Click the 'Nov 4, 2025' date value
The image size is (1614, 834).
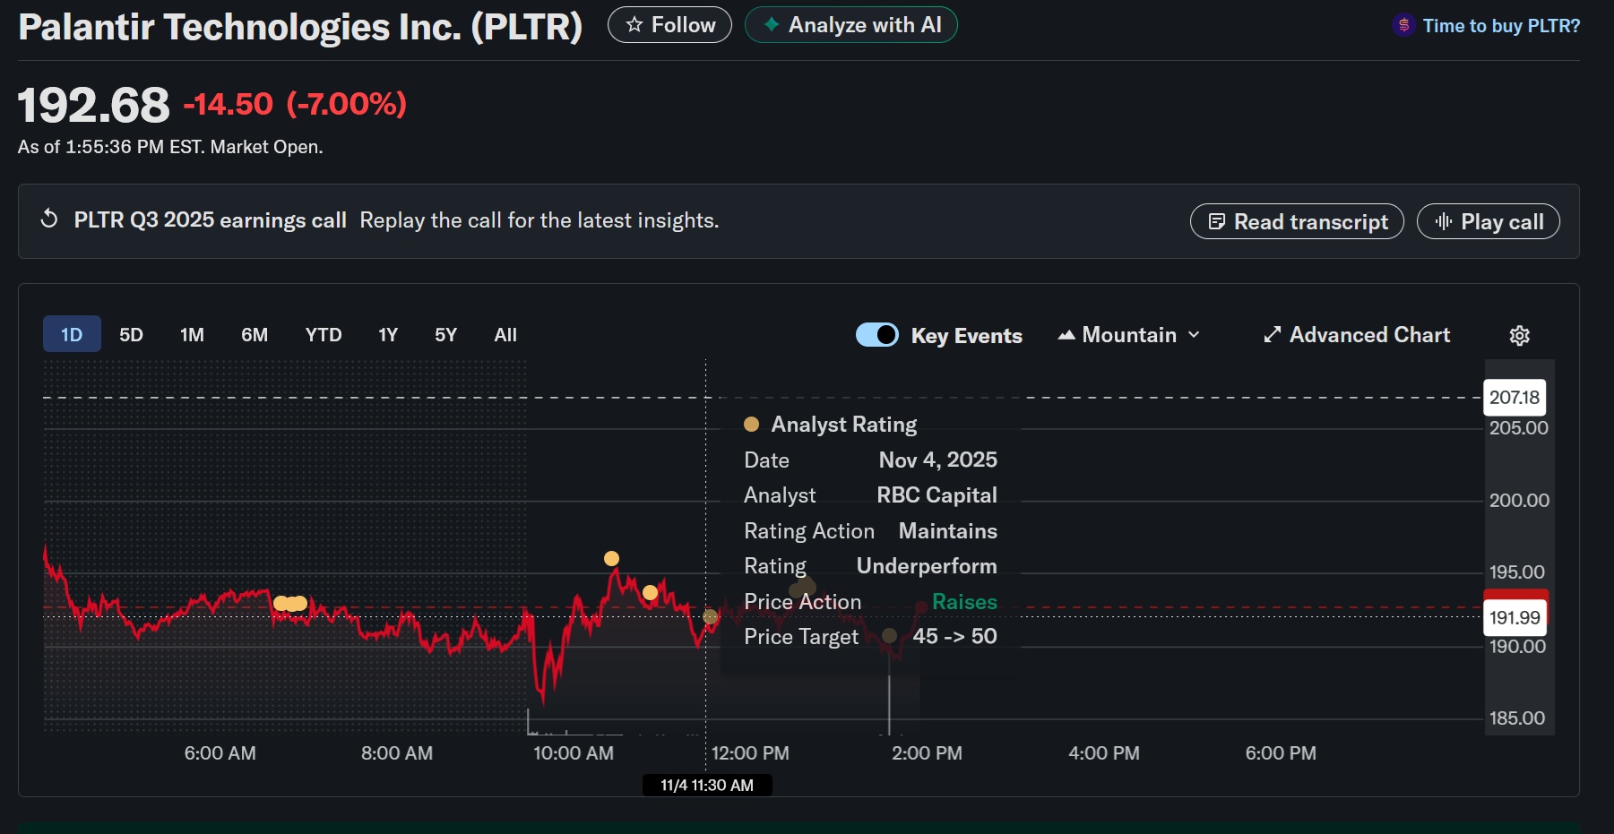938,460
